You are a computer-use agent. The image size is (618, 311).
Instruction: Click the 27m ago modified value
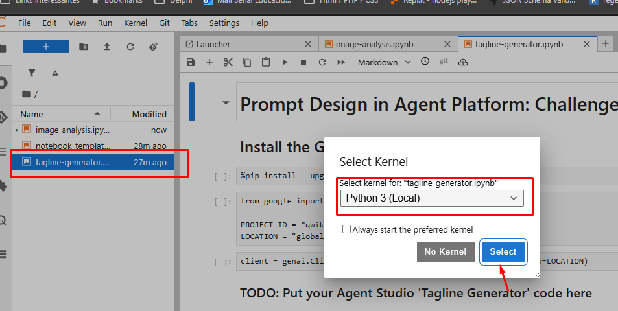pos(150,162)
